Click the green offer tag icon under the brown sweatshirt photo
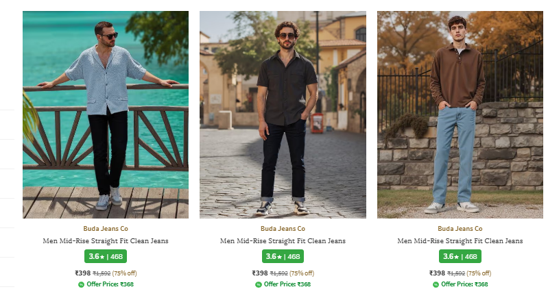This screenshot has width=559, height=298. click(436, 284)
